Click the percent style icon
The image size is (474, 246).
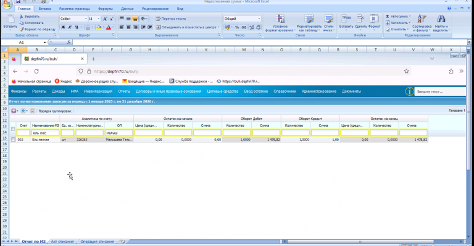[237, 27]
